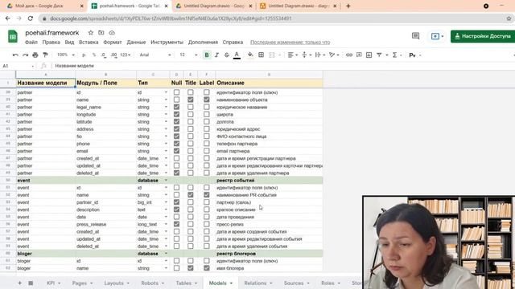Switch to the Pages sheet tab
This screenshot has height=289, width=515.
click(80, 283)
